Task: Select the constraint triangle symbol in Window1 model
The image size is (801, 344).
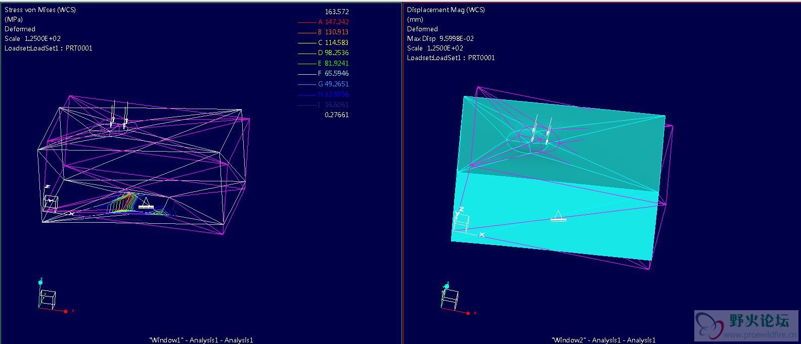Action: 146,203
